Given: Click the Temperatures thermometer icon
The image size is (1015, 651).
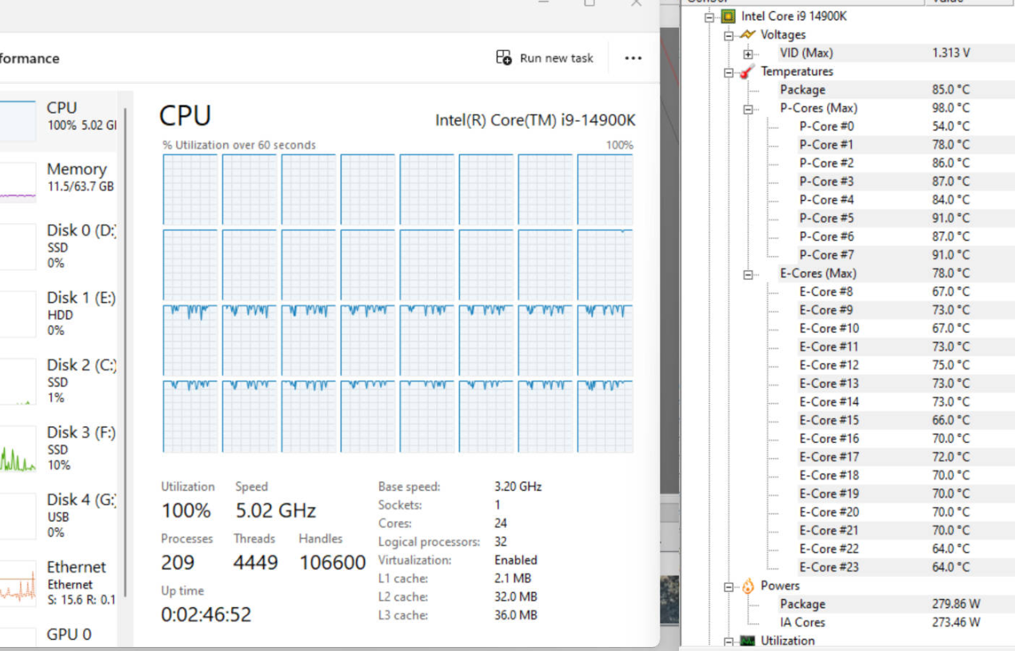Looking at the screenshot, I should [x=748, y=71].
